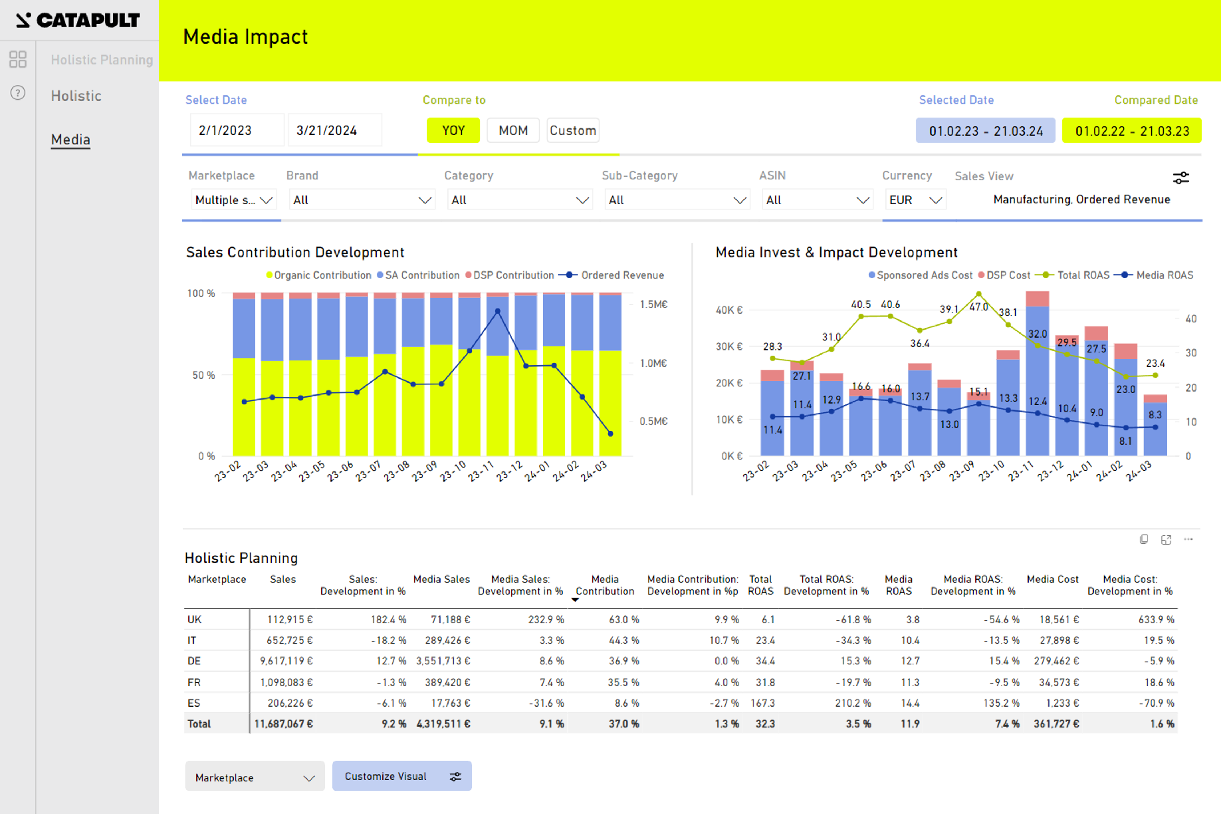
Task: Click the Catapult logo
Action: click(x=78, y=20)
